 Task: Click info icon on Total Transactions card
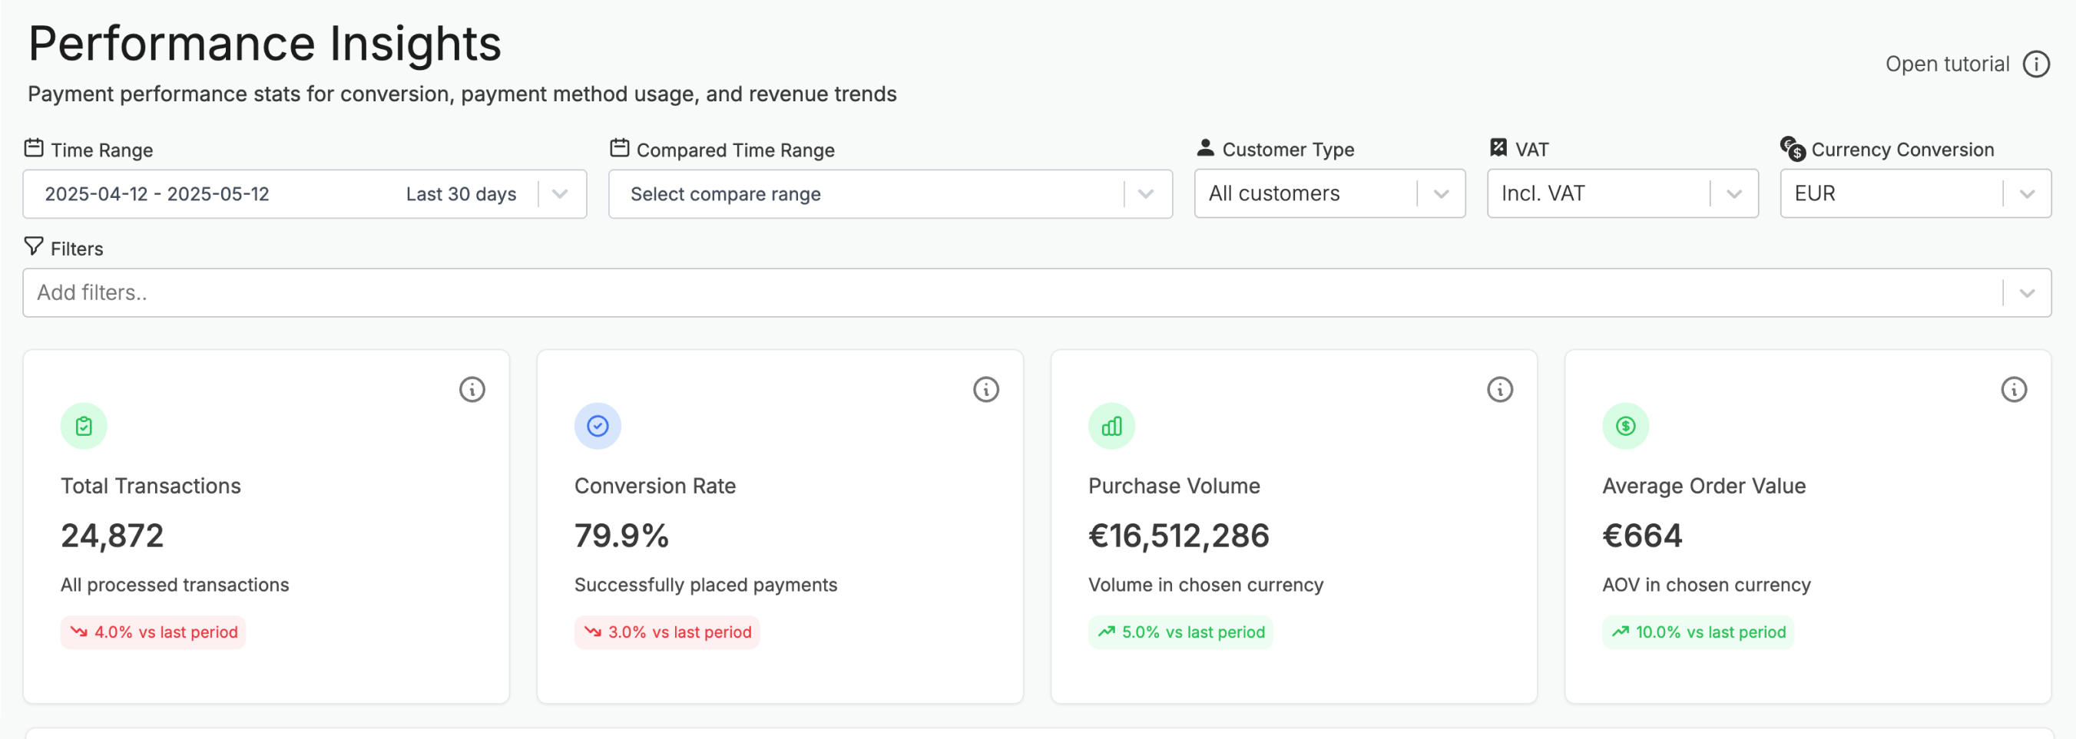click(472, 390)
